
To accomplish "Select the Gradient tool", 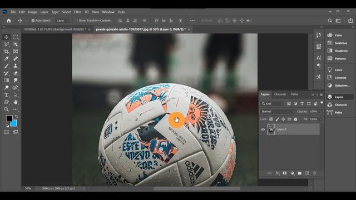I will [6, 80].
